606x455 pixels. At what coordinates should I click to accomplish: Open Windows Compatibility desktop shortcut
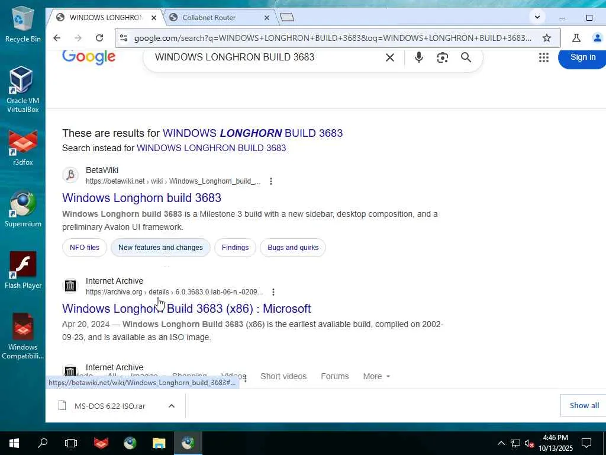click(22, 337)
